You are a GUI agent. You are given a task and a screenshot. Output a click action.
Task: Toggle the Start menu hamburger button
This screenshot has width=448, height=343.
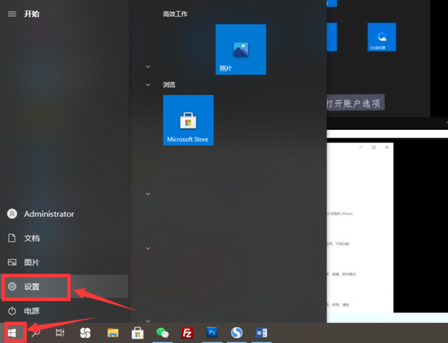12,13
